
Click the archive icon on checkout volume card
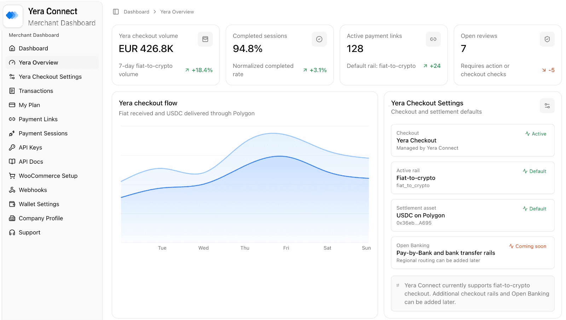click(x=205, y=39)
